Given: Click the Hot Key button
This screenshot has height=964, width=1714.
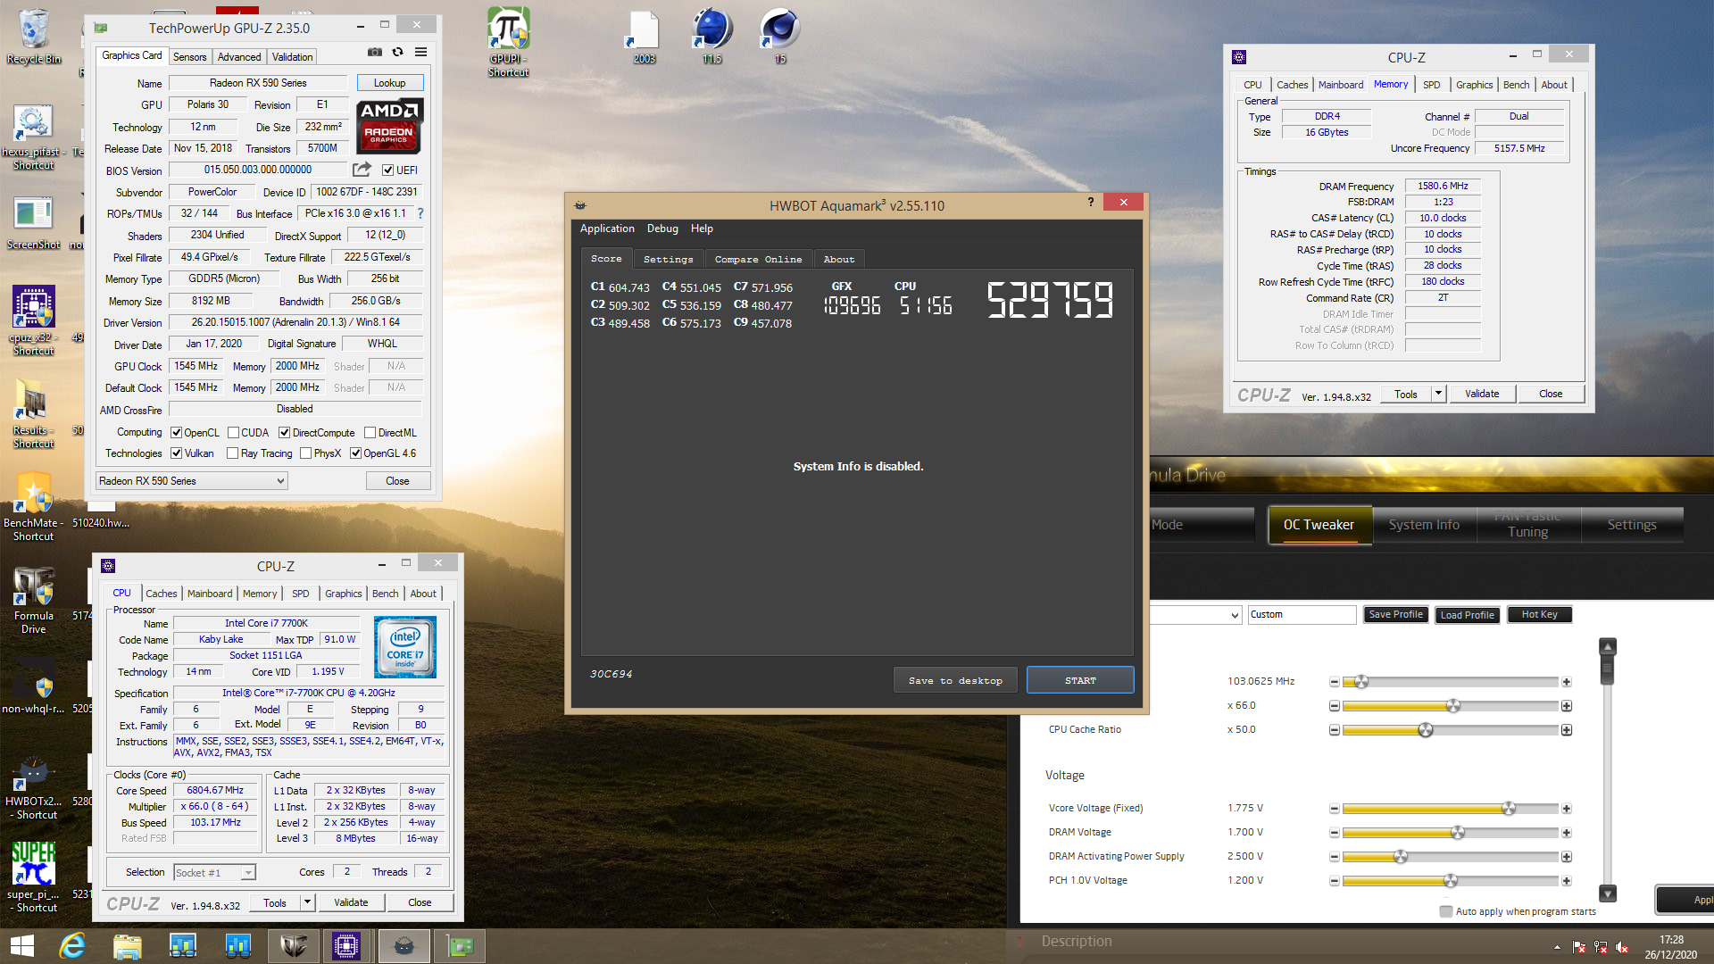Looking at the screenshot, I should coord(1539,615).
